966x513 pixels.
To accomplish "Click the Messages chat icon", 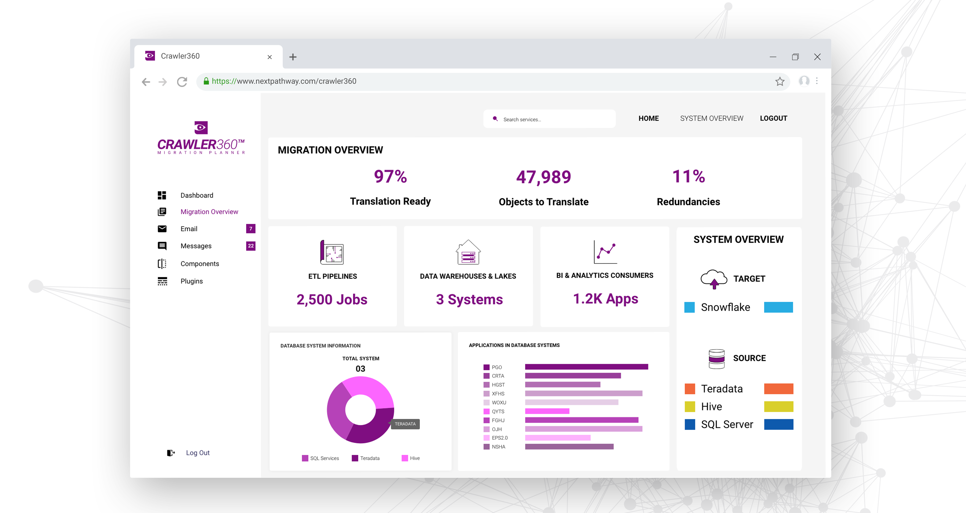I will (x=162, y=246).
